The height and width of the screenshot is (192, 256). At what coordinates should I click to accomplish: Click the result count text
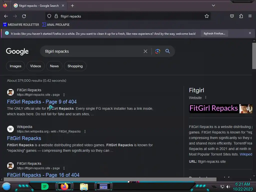36,80
